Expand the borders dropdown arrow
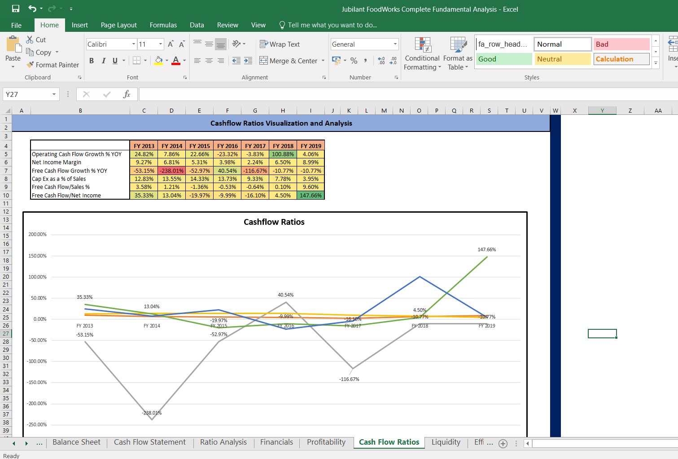This screenshot has width=678, height=459. (x=145, y=61)
